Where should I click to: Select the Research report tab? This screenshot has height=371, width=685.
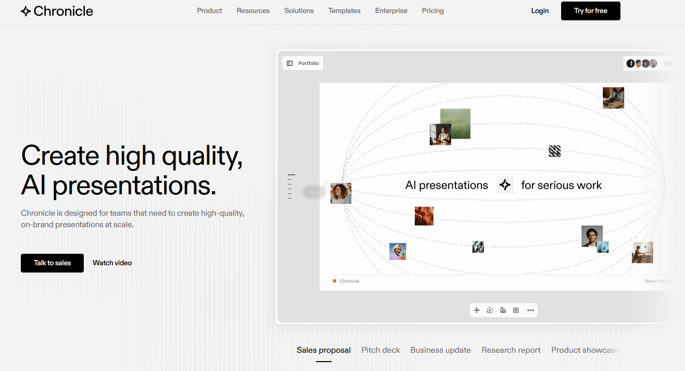coord(511,350)
